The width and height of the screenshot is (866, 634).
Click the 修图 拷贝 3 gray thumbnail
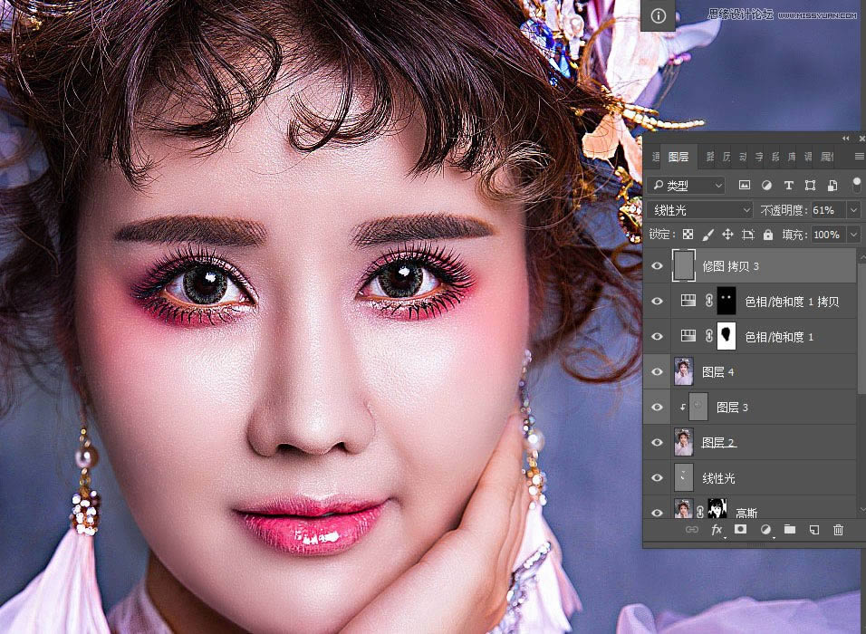tap(684, 265)
